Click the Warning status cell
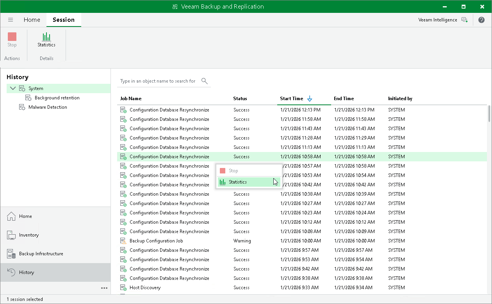492x304 pixels. pyautogui.click(x=242, y=241)
